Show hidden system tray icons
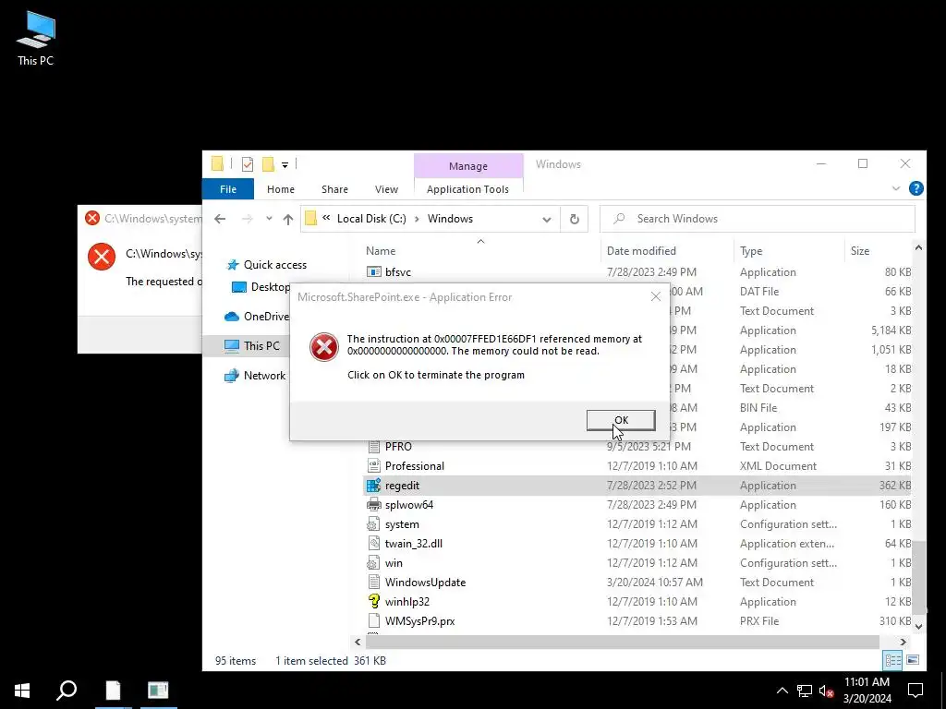Viewport: 946px width, 709px height. [782, 691]
